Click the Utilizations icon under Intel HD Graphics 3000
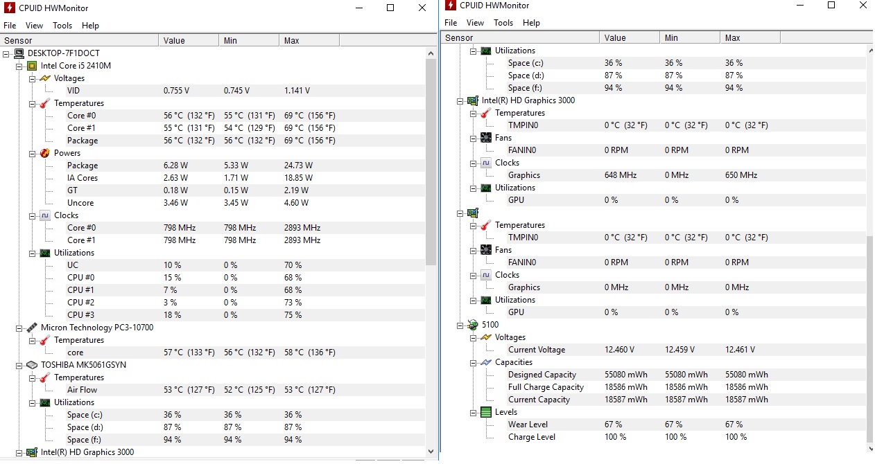Viewport: 875px width, 464px height. (486, 188)
